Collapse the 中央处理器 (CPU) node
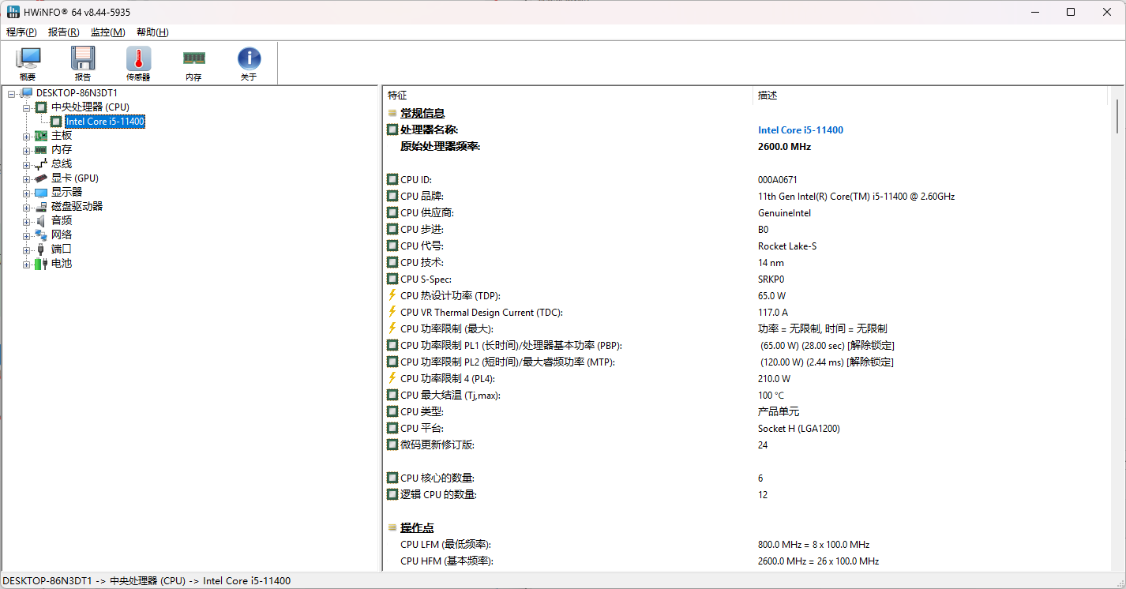 (26, 107)
